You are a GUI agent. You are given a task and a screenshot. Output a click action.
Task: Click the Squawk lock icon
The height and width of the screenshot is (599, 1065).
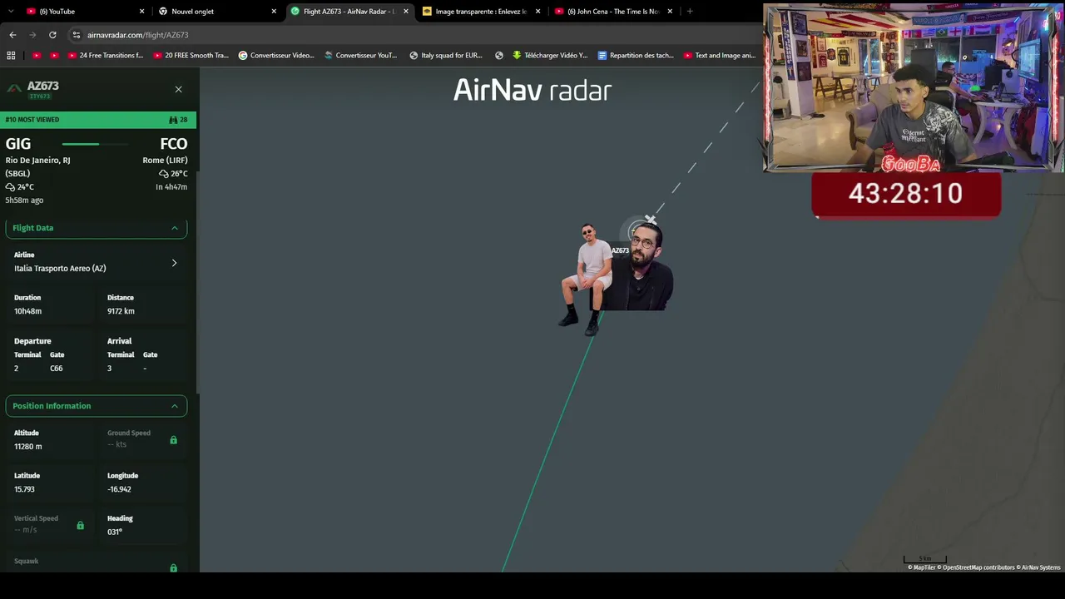(x=173, y=568)
